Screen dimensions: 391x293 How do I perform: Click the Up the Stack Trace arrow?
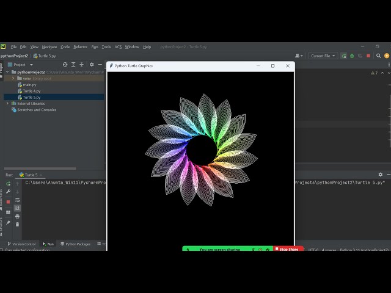coord(17,184)
